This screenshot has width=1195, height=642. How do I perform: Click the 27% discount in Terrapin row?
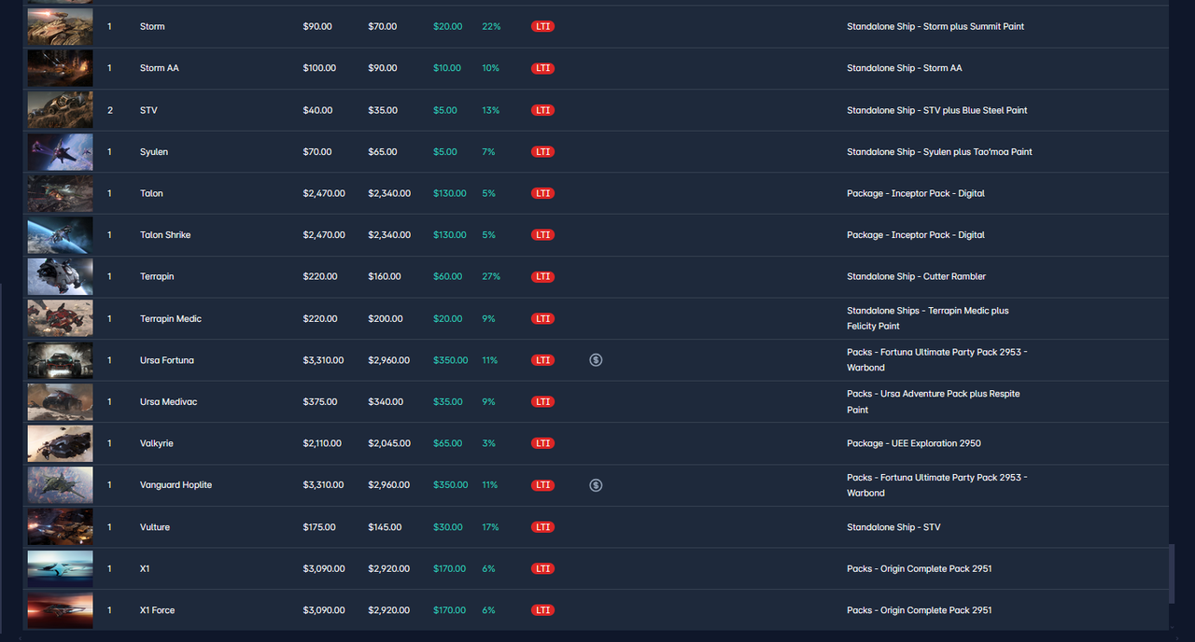pyautogui.click(x=491, y=277)
